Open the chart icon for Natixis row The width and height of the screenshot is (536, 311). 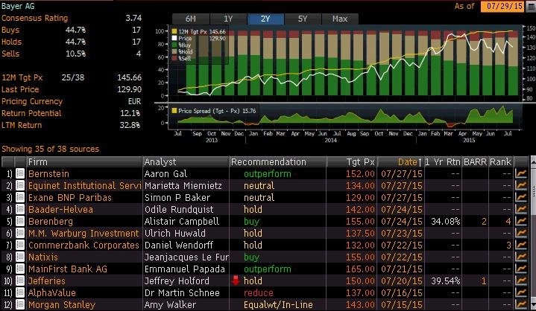coord(521,257)
